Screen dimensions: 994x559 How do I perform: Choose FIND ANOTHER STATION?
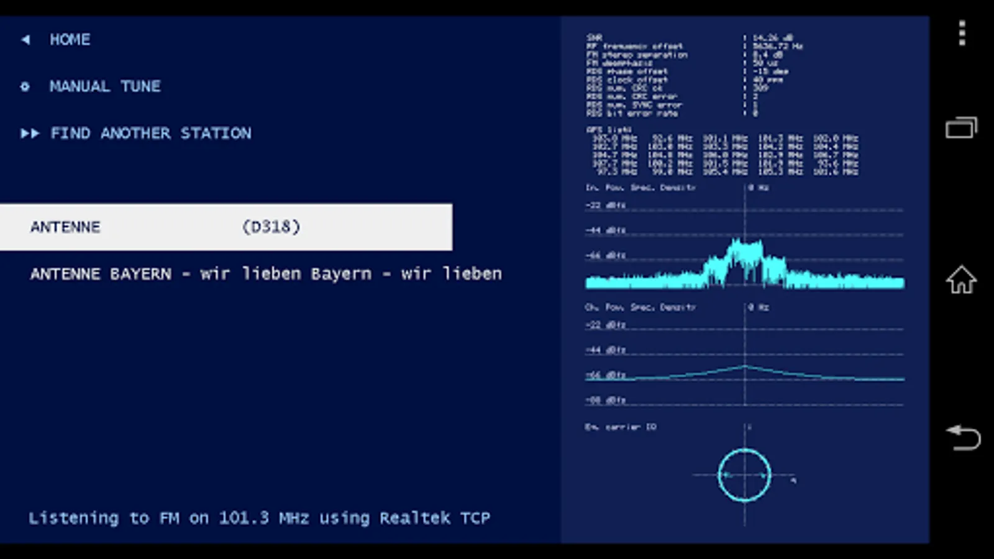(151, 134)
